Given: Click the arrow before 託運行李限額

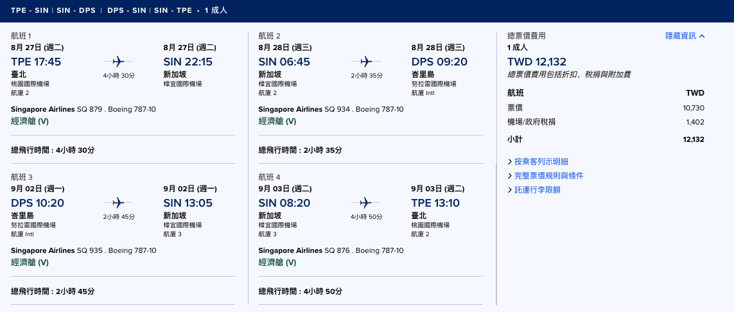Looking at the screenshot, I should point(510,190).
